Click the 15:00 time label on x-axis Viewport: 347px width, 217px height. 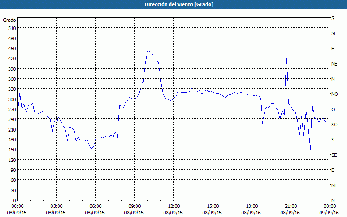tap(213, 207)
